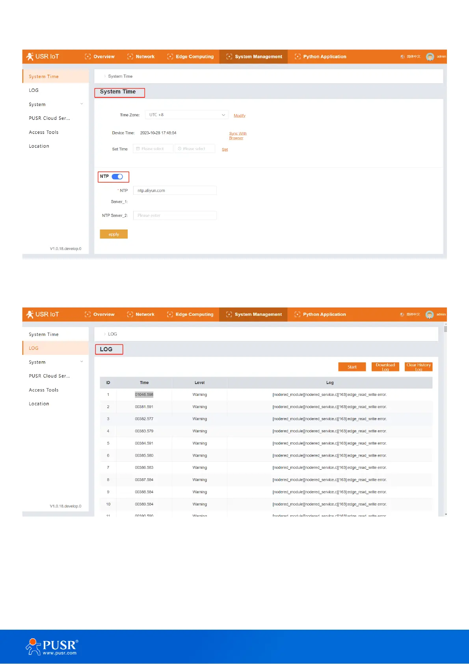Click the Python Application tab icon on the System Time page
The height and width of the screenshot is (664, 469).
click(x=298, y=57)
